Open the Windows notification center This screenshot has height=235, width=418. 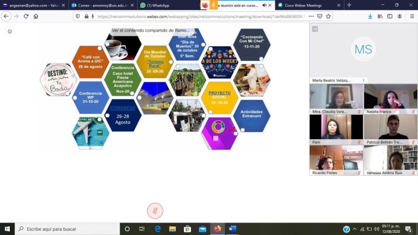(409, 229)
